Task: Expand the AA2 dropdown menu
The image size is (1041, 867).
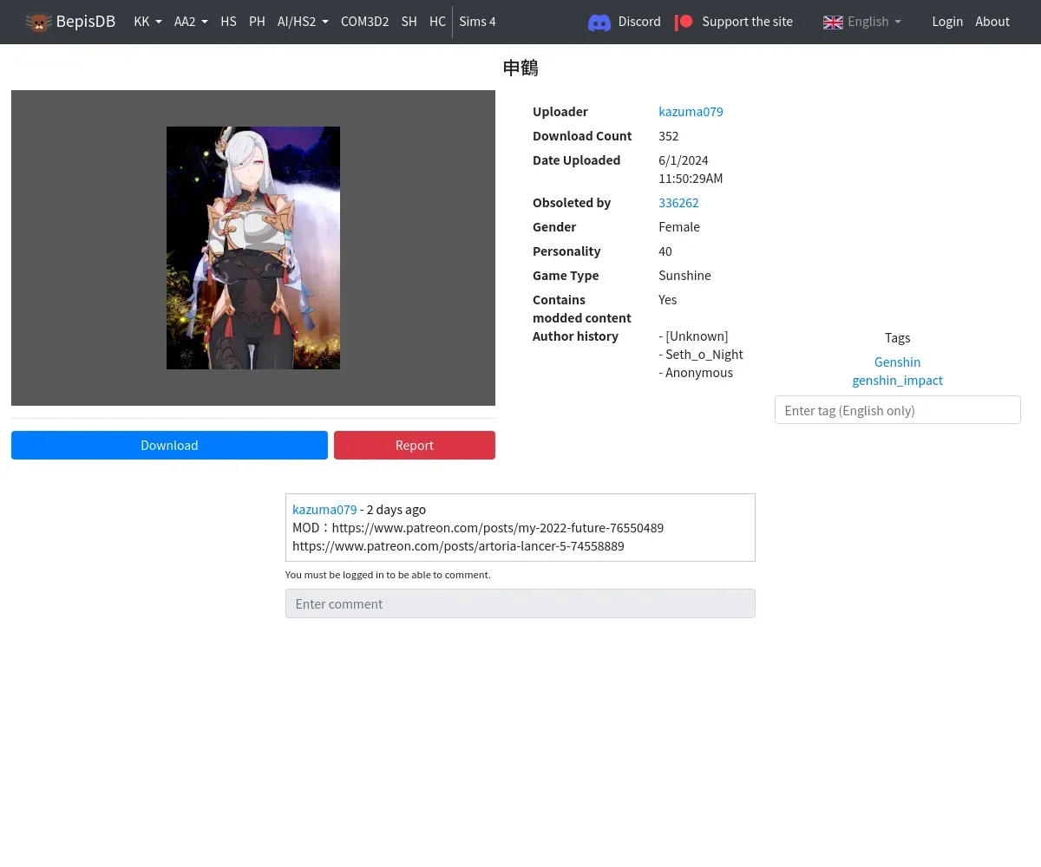Action: coord(191,22)
